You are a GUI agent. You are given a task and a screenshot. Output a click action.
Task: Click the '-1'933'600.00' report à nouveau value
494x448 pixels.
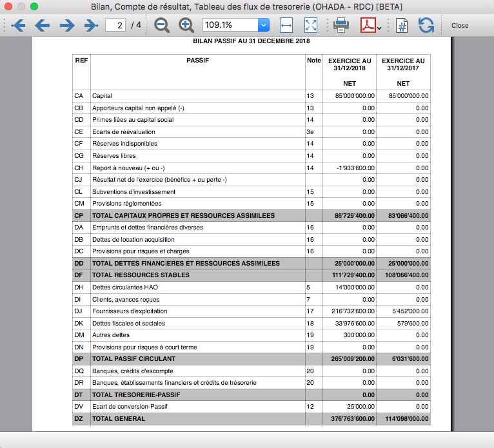click(x=355, y=168)
